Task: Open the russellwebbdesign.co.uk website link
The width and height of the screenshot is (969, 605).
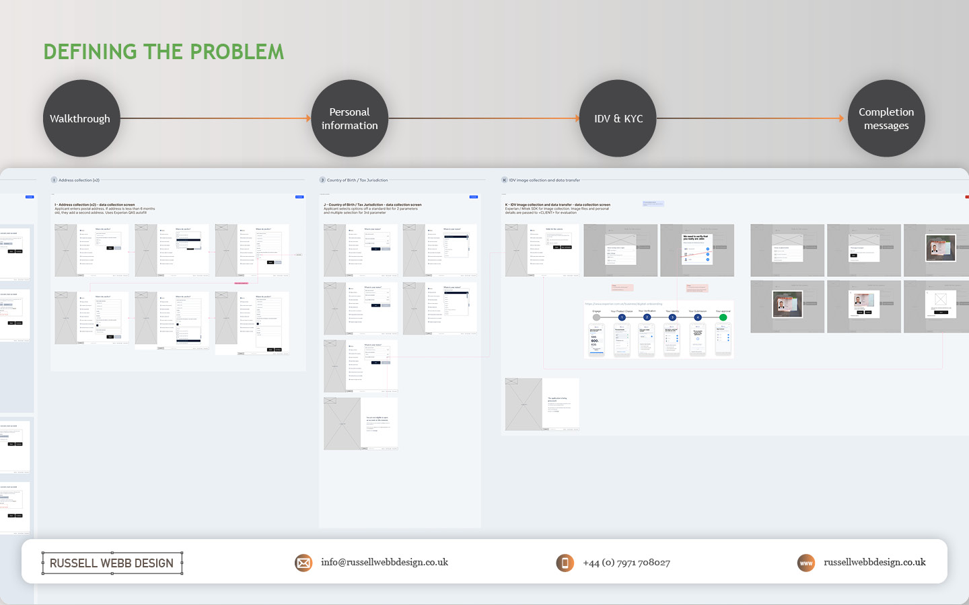Action: coord(874,563)
